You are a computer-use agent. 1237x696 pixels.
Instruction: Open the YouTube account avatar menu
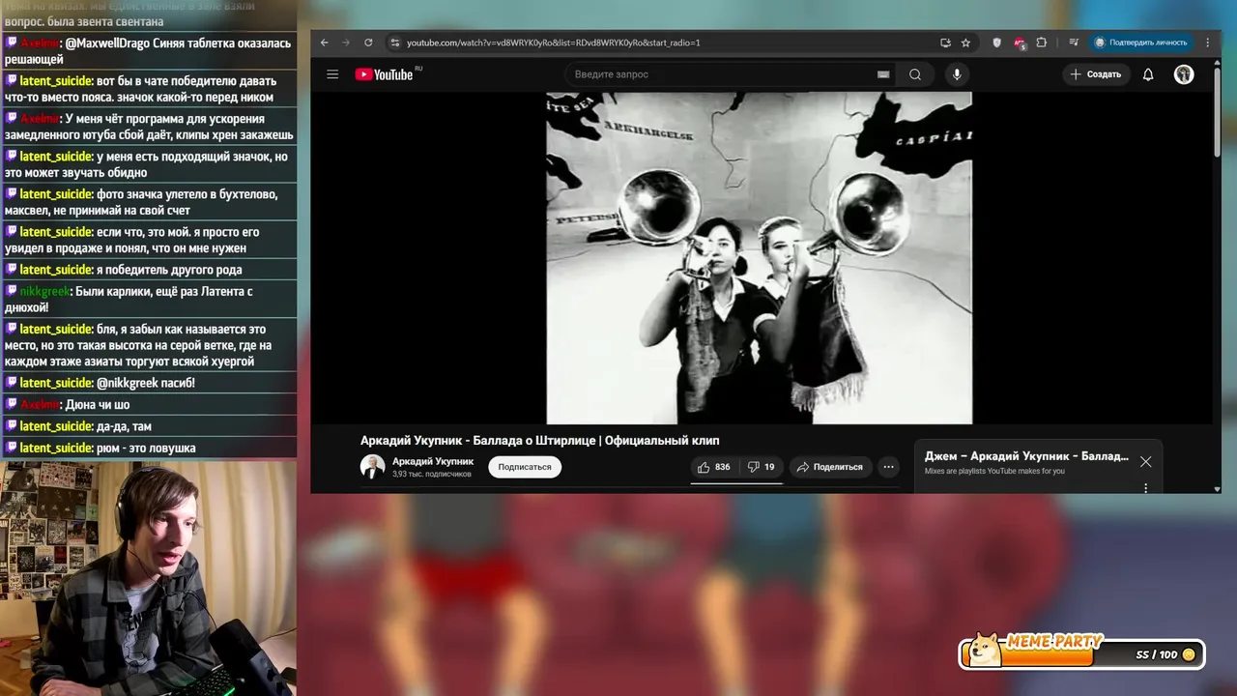pyautogui.click(x=1184, y=74)
